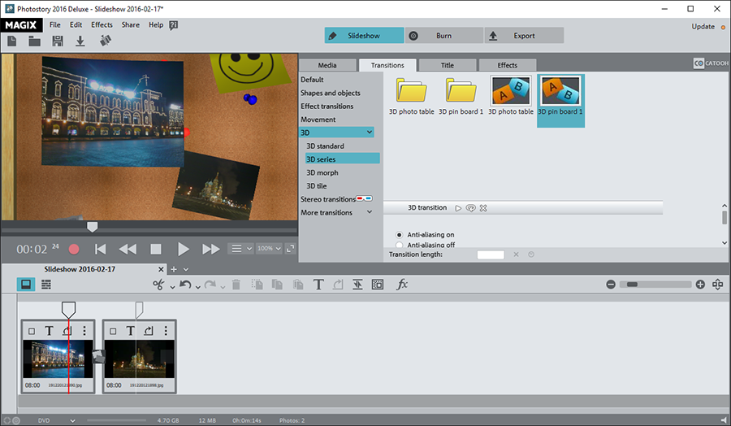Expand the More transitions category
Image resolution: width=731 pixels, height=426 pixels.
pos(370,213)
